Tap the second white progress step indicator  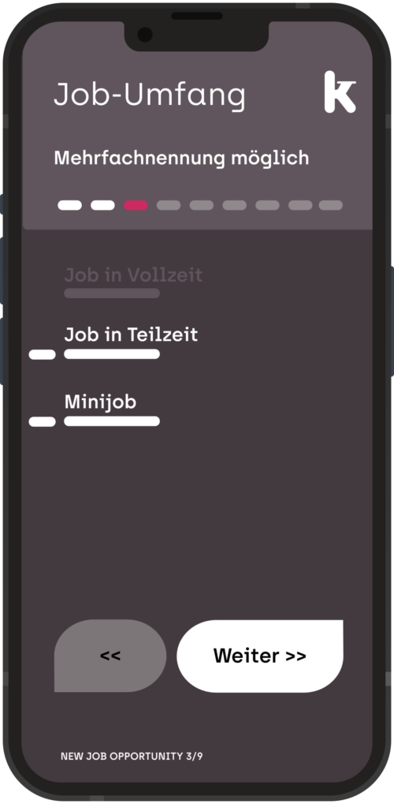[x=102, y=205]
